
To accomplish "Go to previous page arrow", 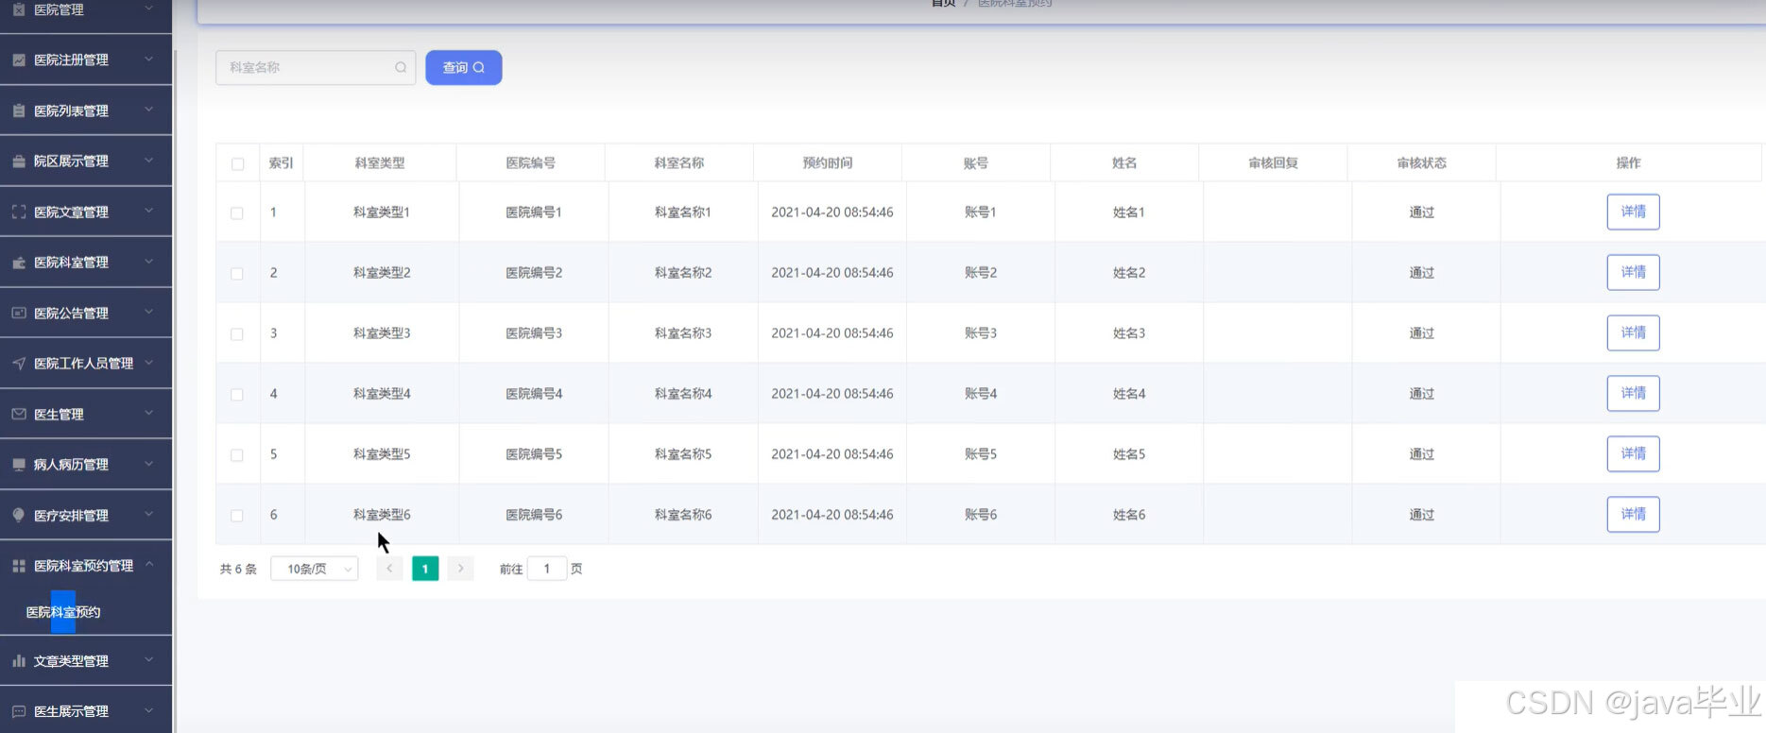I will coord(389,569).
